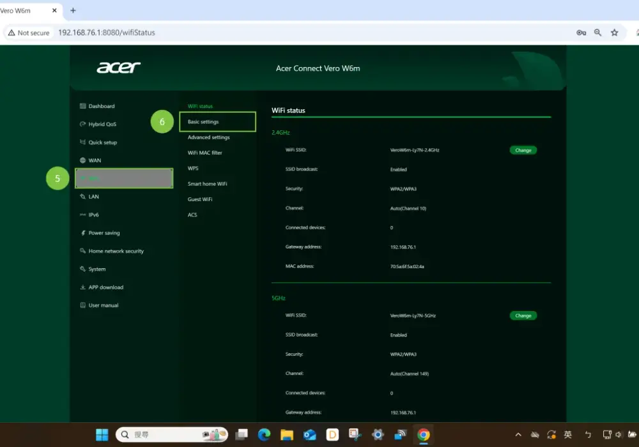This screenshot has width=639, height=447.
Task: Open the Snipping Tool taskbar icon
Action: [355, 435]
